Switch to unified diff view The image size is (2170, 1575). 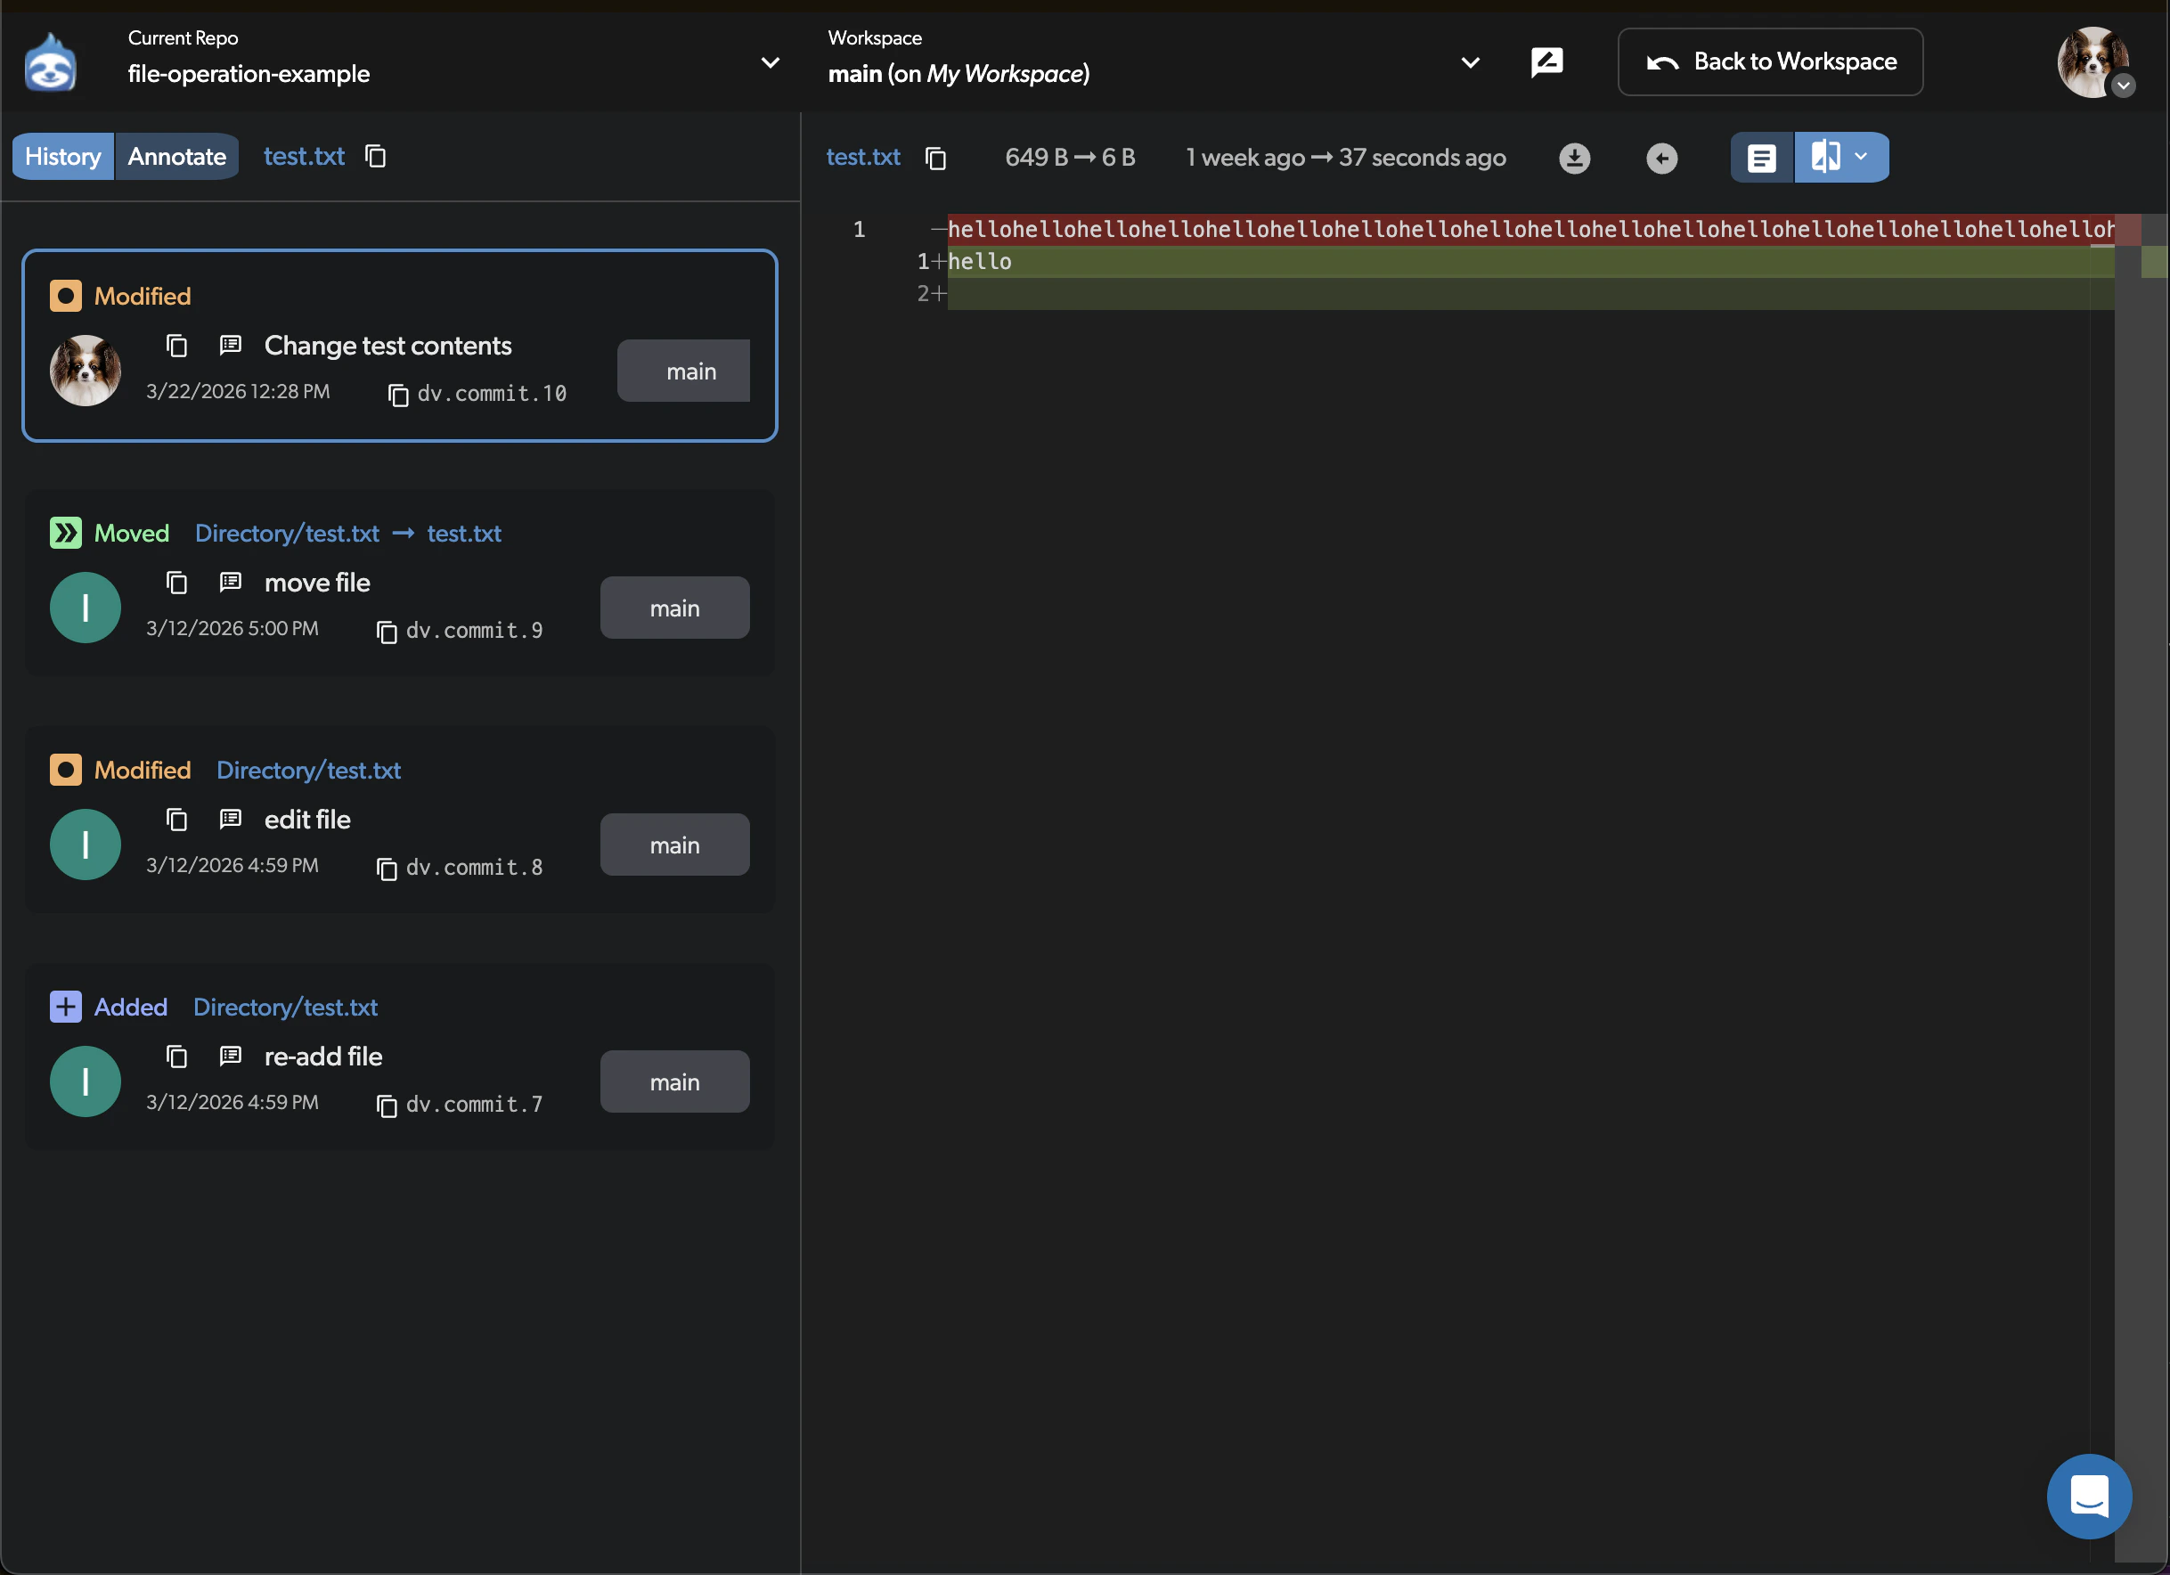click(x=1762, y=157)
